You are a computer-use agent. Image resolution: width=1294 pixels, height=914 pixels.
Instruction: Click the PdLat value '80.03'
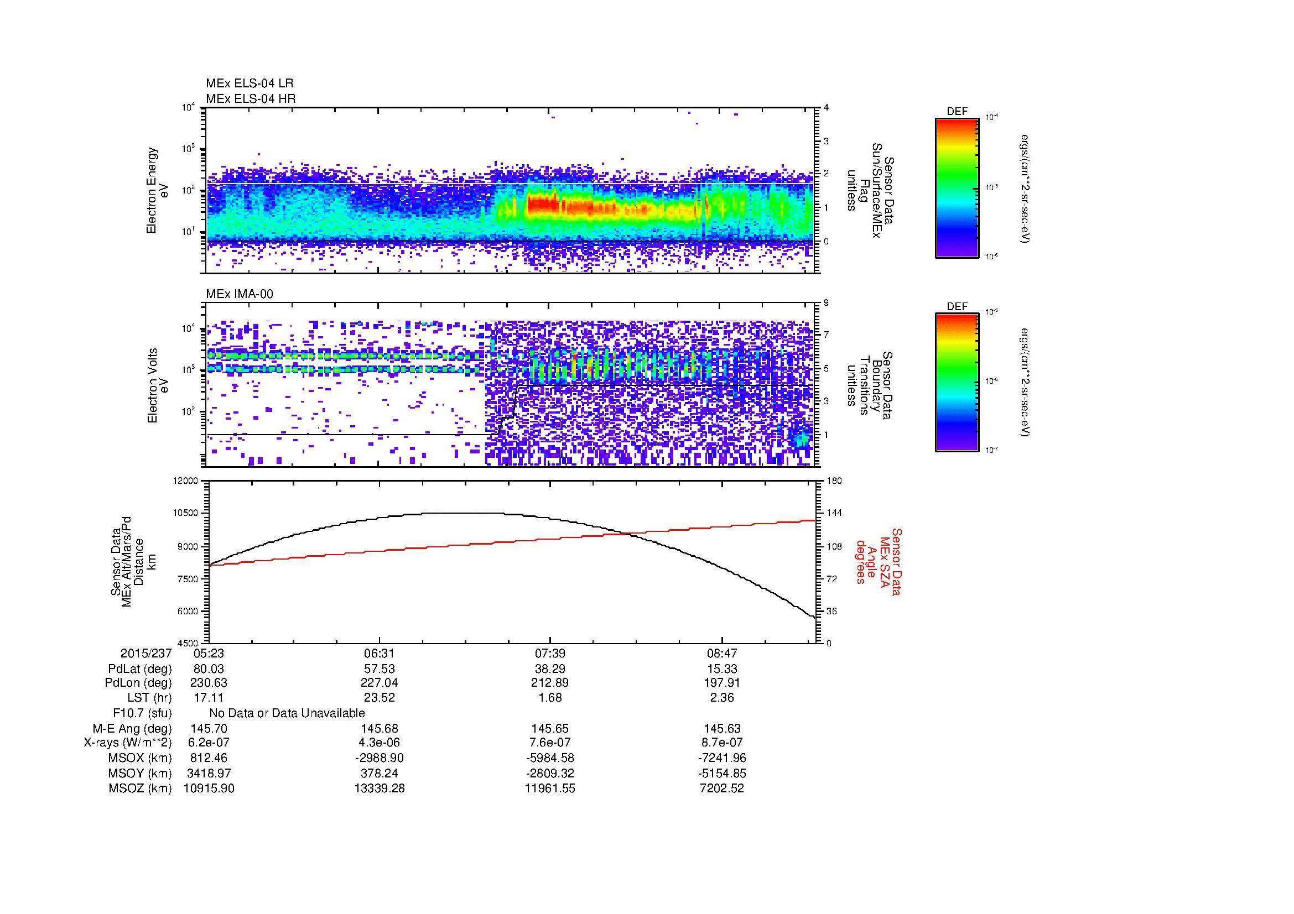pos(209,669)
